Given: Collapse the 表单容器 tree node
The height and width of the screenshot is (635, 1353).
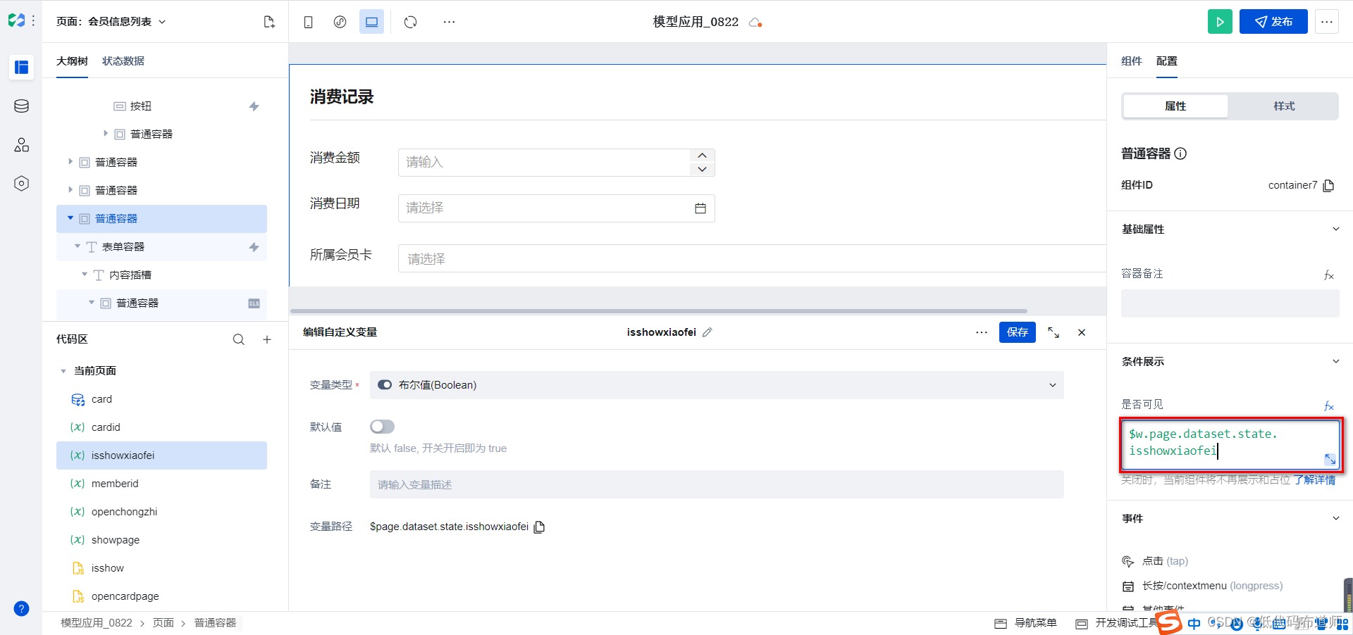Looking at the screenshot, I should (78, 246).
